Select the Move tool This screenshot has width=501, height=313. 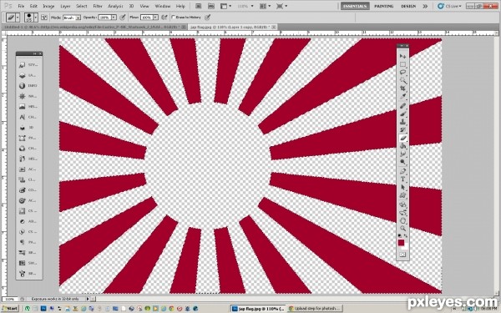pos(402,56)
